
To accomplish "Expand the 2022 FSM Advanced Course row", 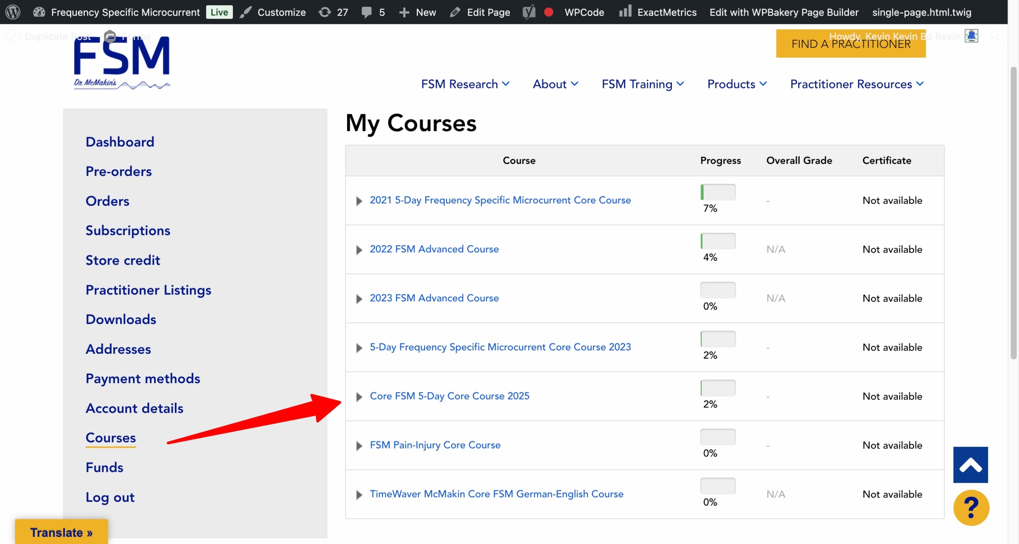I will 359,250.
